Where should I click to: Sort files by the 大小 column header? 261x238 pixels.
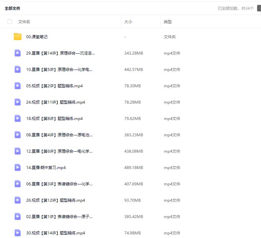pos(128,22)
